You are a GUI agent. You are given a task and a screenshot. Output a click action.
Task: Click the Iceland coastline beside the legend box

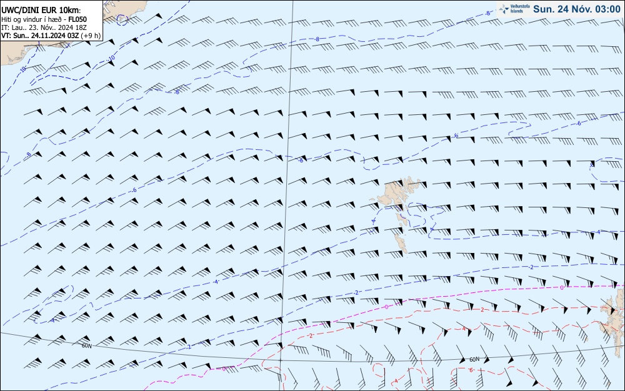tap(124, 10)
